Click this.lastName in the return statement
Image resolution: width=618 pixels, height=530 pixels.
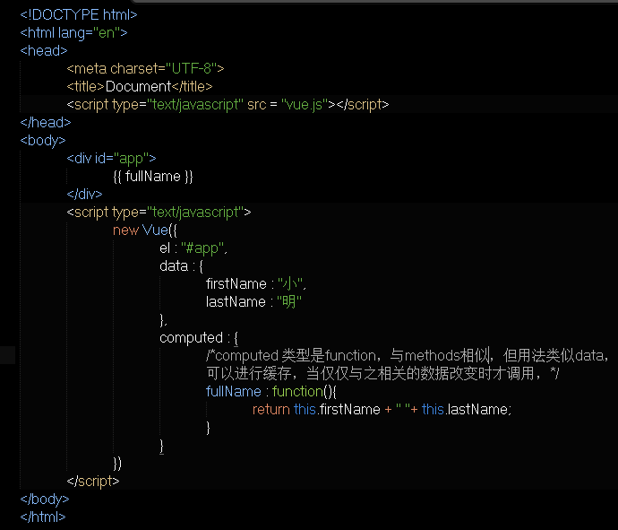[x=465, y=410]
